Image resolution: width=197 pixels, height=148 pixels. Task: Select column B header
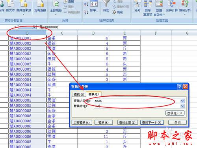coord(27,33)
